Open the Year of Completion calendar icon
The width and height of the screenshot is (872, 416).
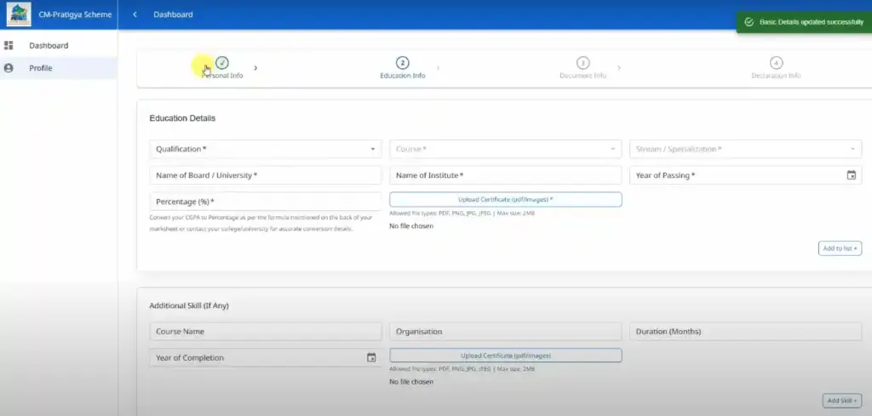pyautogui.click(x=371, y=357)
